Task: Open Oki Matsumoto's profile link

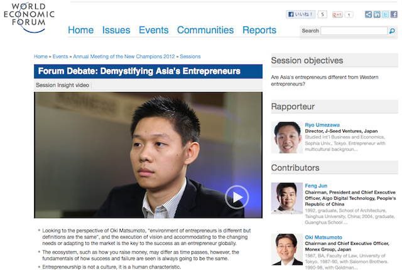Action: pyautogui.click(x=323, y=237)
